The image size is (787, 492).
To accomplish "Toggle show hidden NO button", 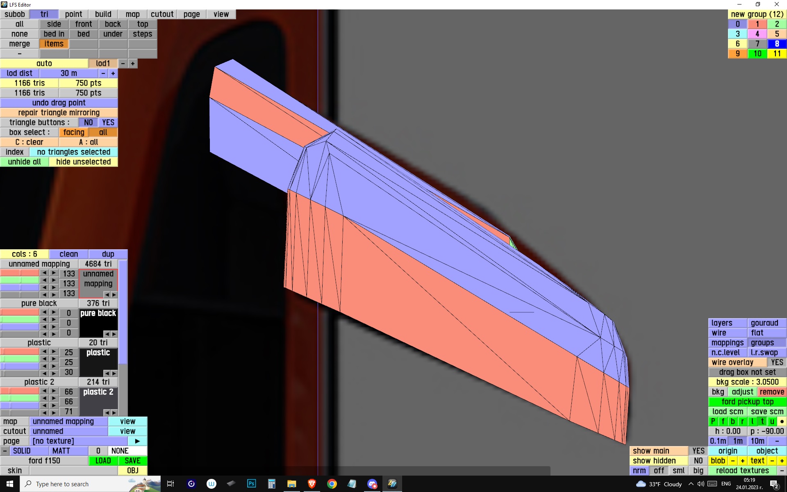I will point(698,461).
